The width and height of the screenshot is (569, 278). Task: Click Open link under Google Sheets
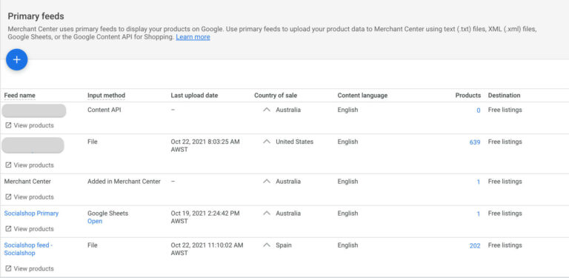[95, 221]
